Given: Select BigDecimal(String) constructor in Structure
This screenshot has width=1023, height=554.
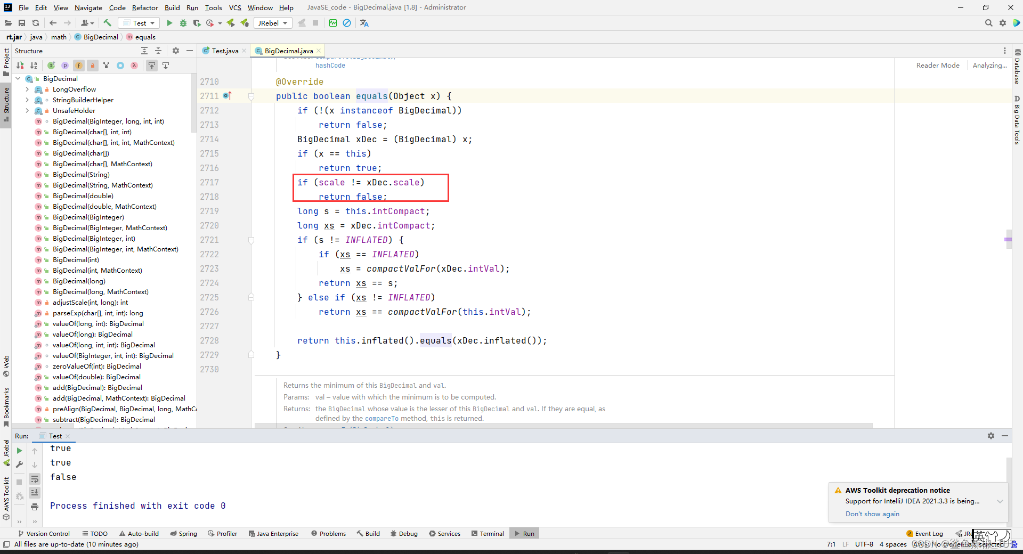Looking at the screenshot, I should tap(81, 174).
